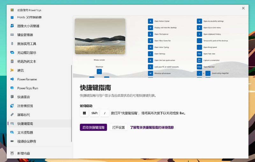
Task: Click the Open Task view text
Action: (209, 54)
